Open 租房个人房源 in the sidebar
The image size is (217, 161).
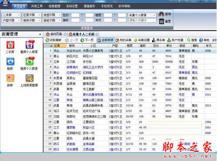tap(30, 61)
